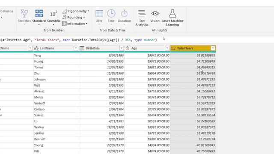Screen dimensions: 274x154
Task: Expand the Information dropdown
Action: (x=75, y=24)
